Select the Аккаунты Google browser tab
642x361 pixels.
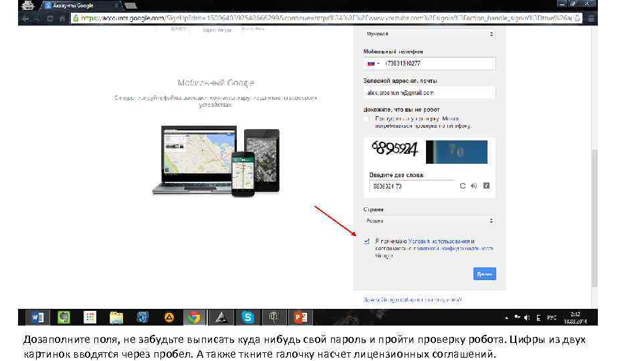(80, 6)
